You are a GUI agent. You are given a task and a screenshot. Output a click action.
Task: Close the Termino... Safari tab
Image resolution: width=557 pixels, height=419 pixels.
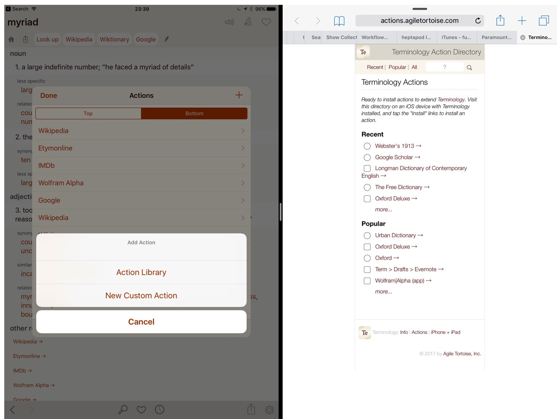[523, 38]
